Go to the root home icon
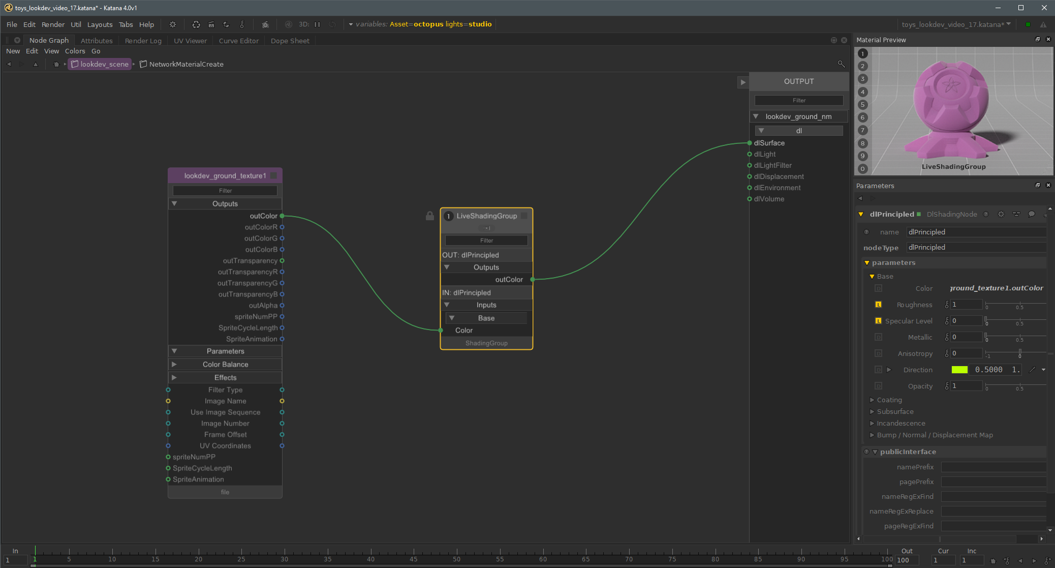 (x=56, y=64)
